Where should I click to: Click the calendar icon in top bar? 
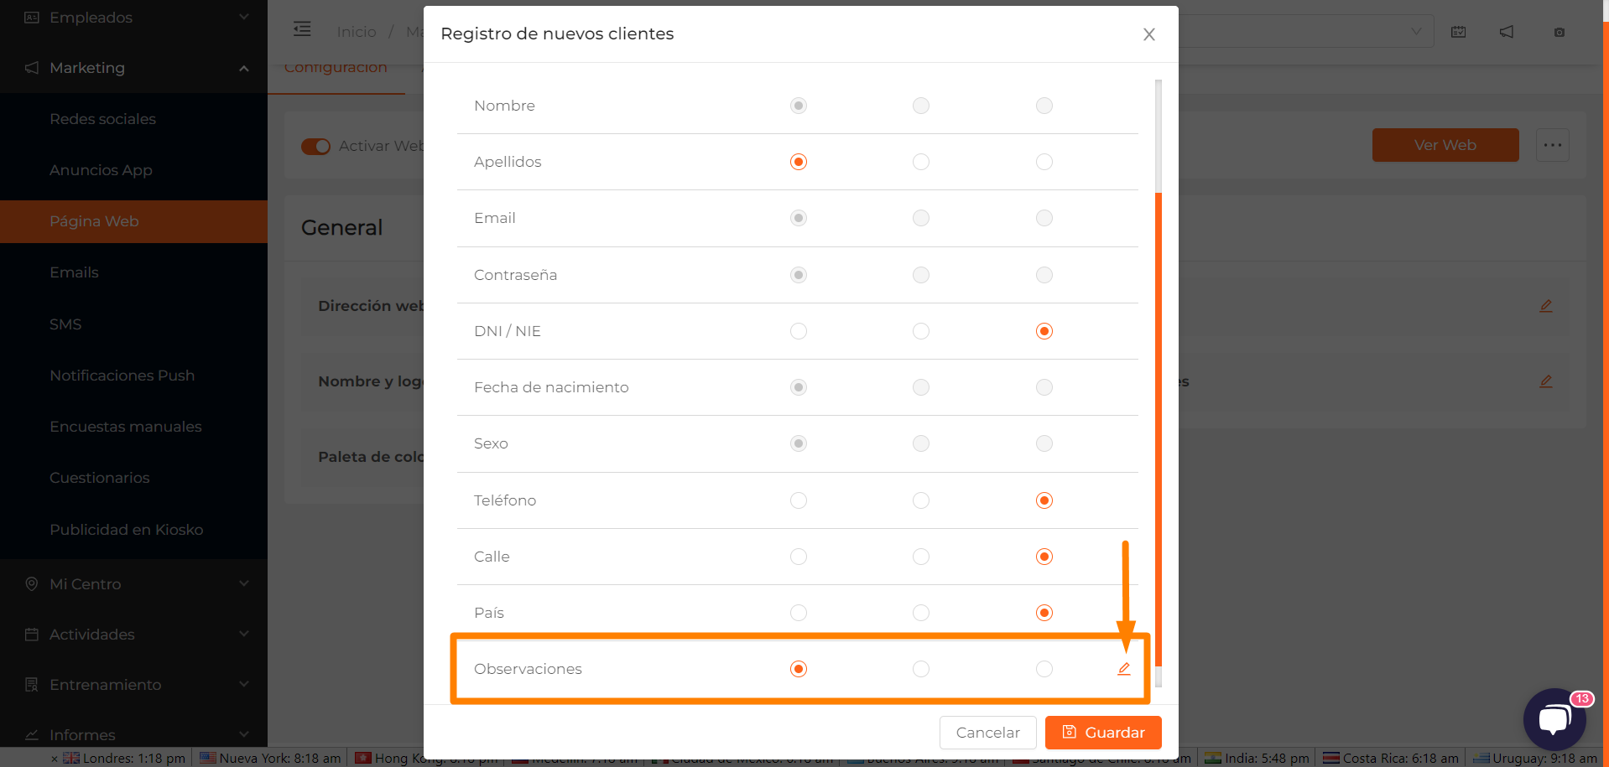(1459, 32)
